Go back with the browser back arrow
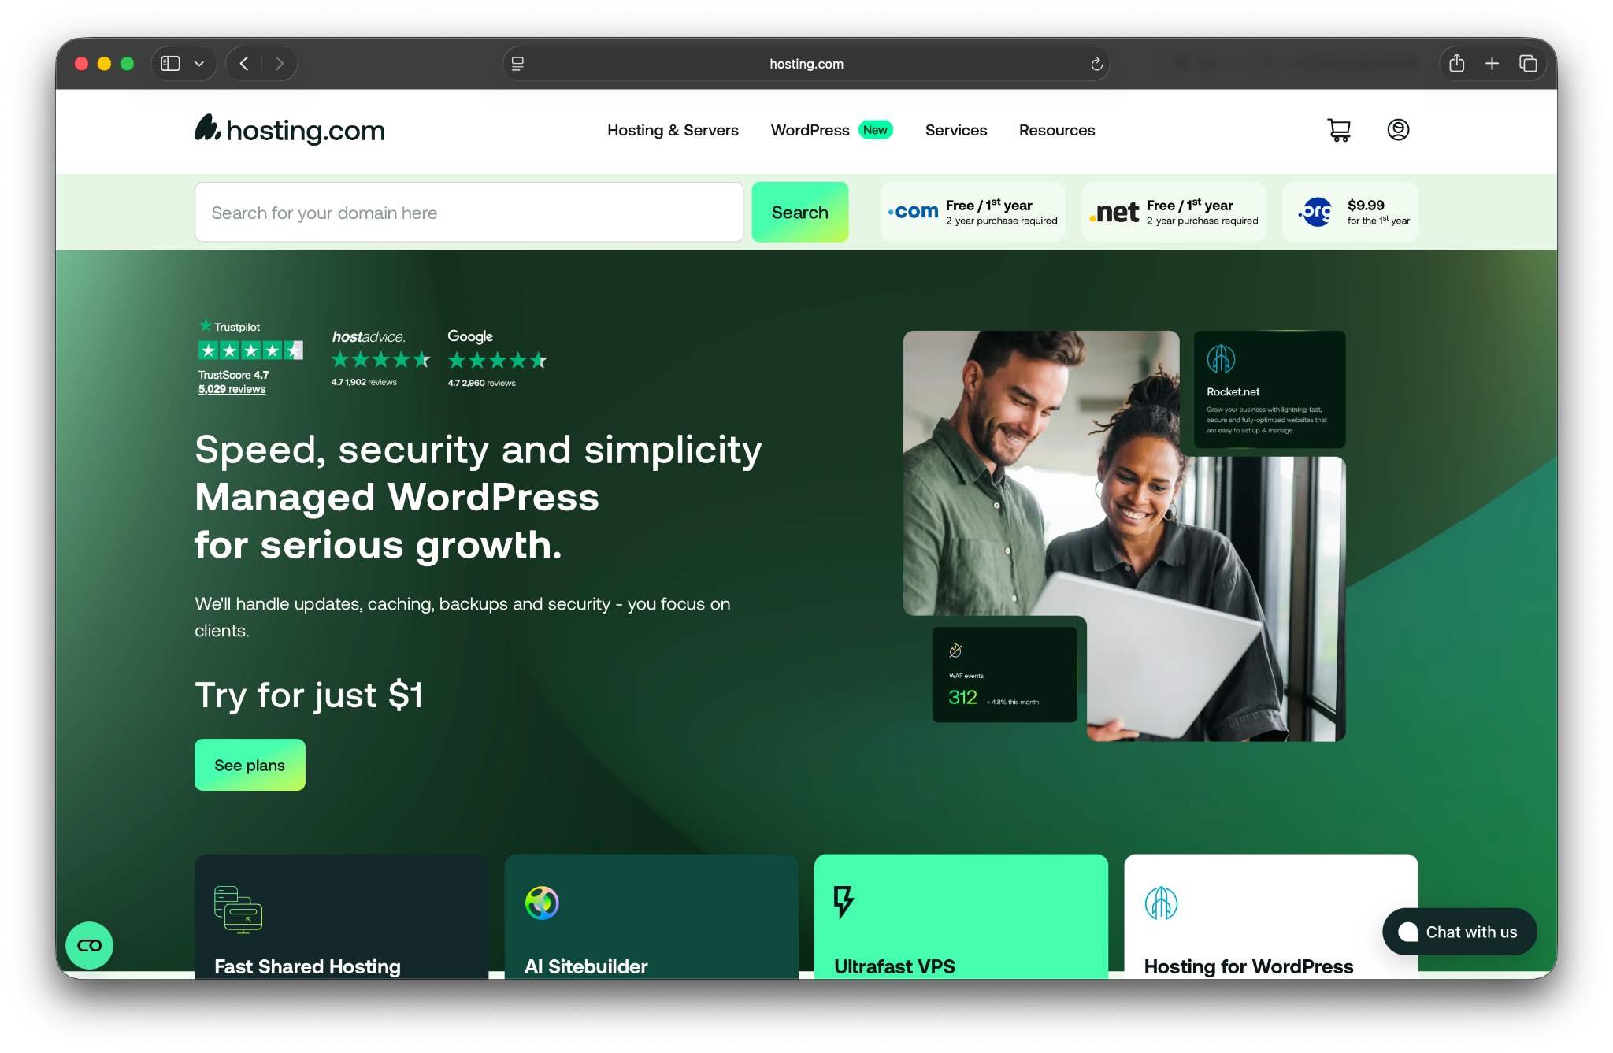Viewport: 1613px width, 1053px height. (244, 64)
